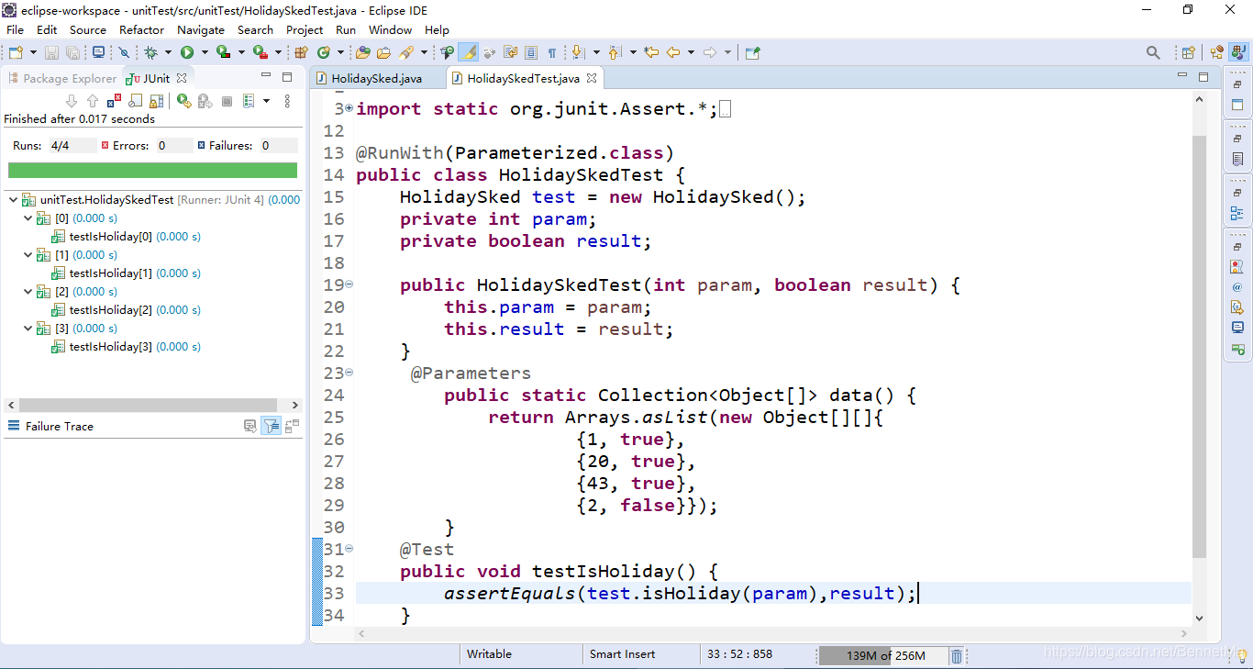Click the Search flashlight toolbar icon
The height and width of the screenshot is (669, 1253).
point(405,53)
